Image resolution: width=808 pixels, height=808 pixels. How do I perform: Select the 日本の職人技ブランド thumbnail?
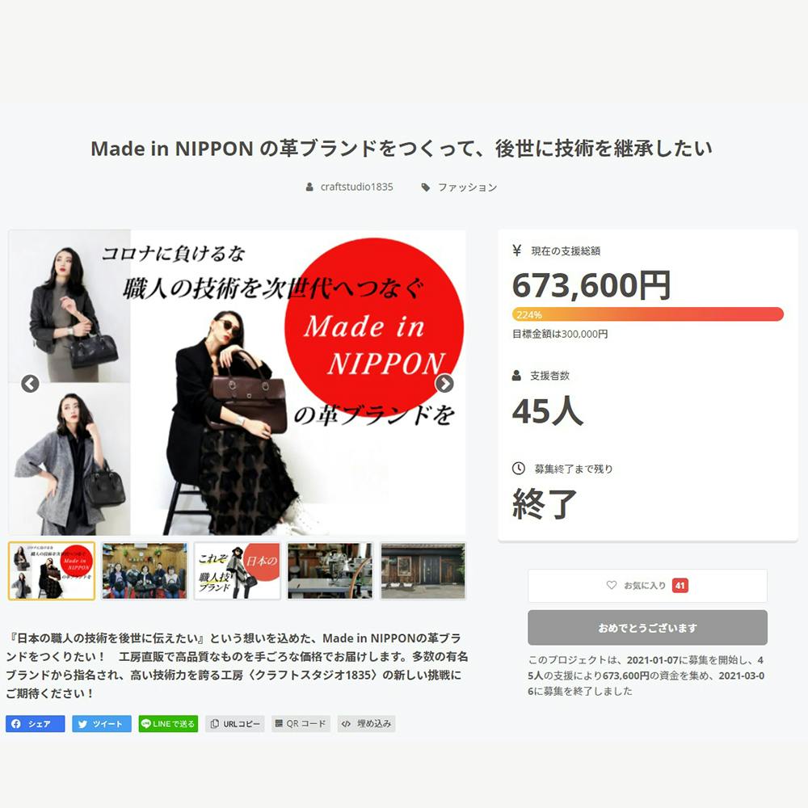238,571
